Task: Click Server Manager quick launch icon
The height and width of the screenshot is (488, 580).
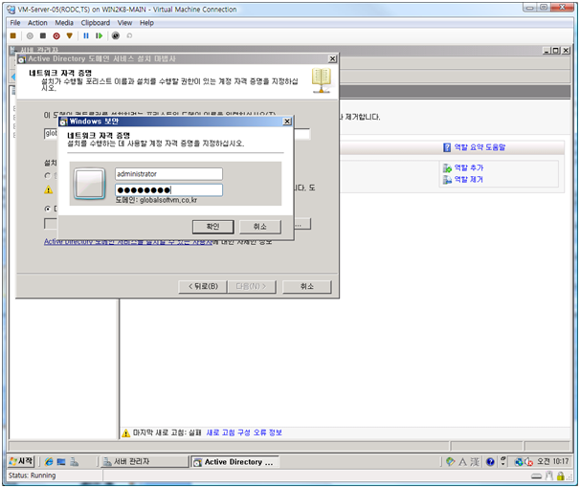Action: click(x=75, y=462)
